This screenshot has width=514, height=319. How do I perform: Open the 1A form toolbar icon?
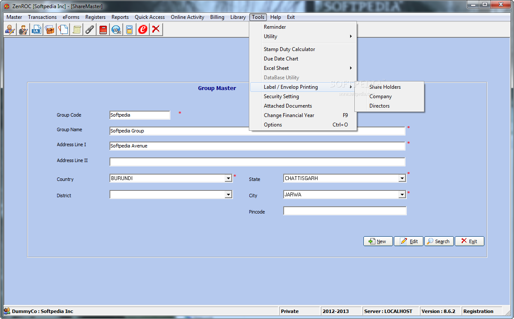click(x=36, y=30)
